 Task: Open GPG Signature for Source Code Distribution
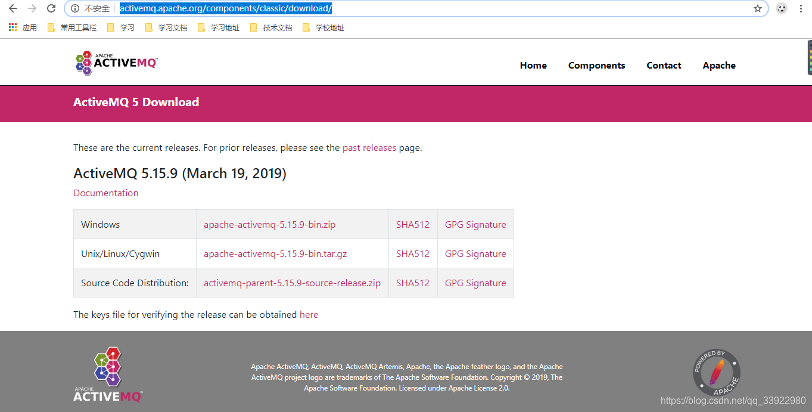click(x=475, y=283)
